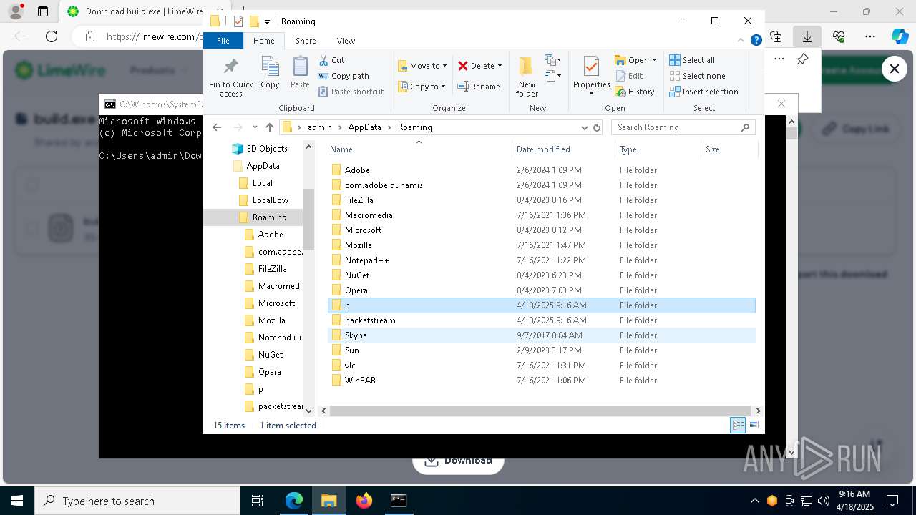
Task: Click in Search Roaming field
Action: 683,127
